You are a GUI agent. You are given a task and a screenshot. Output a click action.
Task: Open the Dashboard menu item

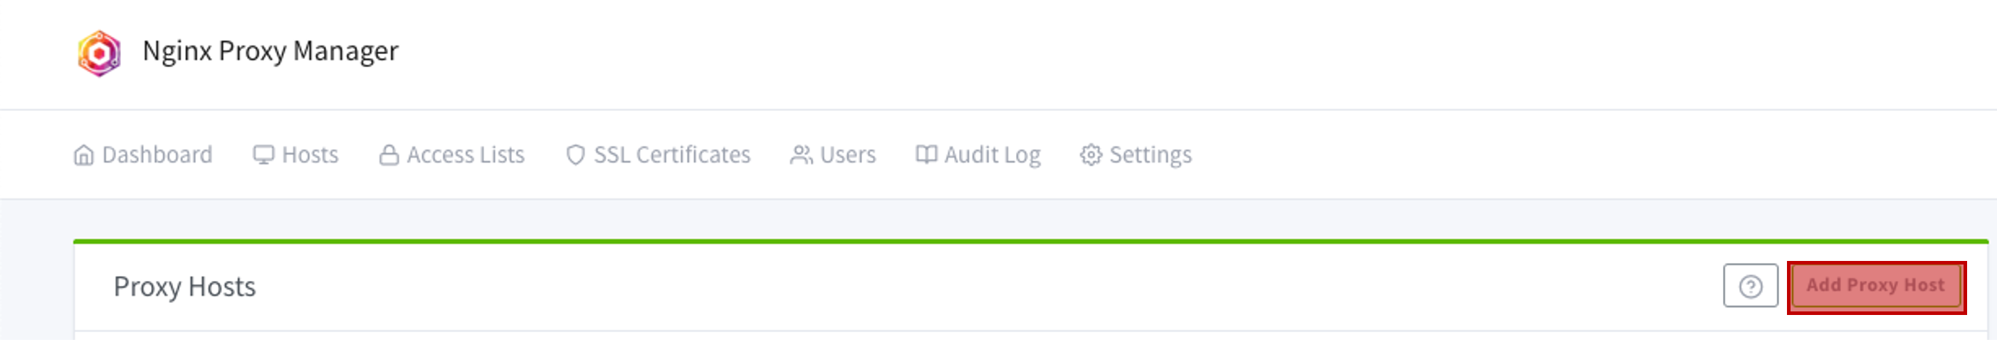[x=142, y=156]
